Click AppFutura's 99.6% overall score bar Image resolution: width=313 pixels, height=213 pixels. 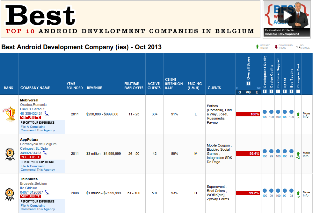click(x=248, y=154)
